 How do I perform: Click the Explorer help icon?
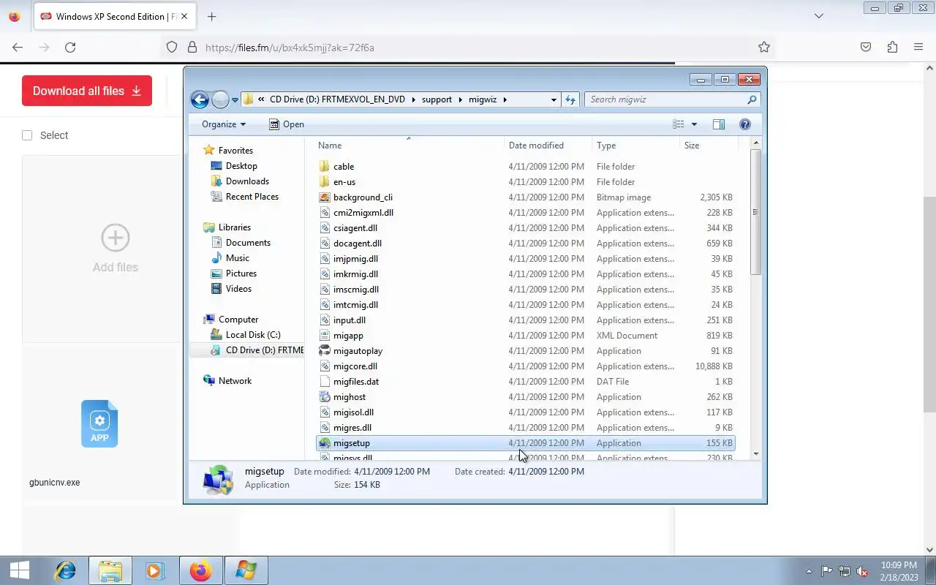coord(745,124)
